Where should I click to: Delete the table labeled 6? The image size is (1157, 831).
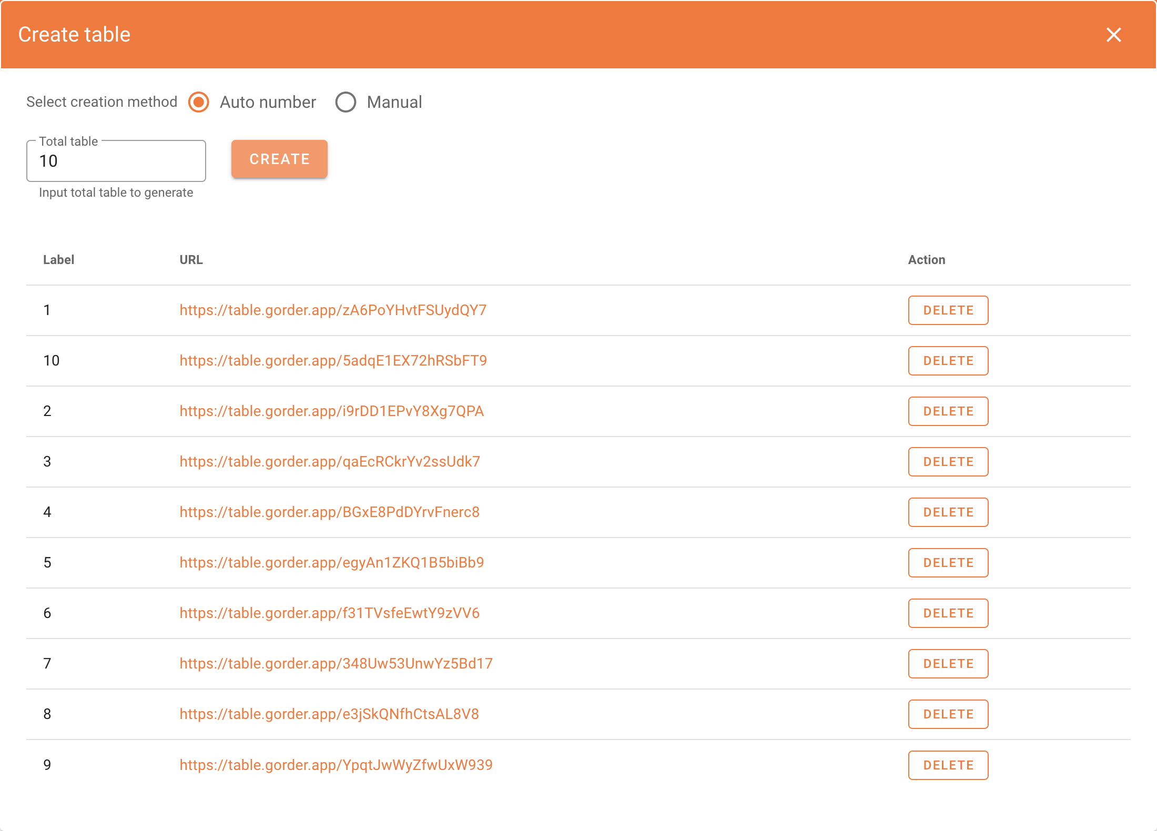(948, 613)
